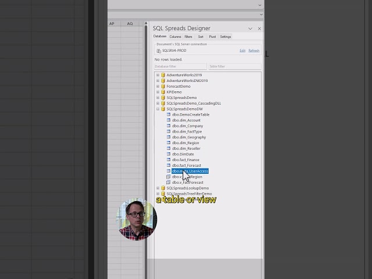Click the dbo.dim_Geography table icon
372x279 pixels.
[x=169, y=137]
